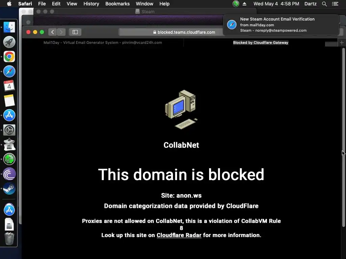
Task: Open Finder from the dock
Action: click(9, 27)
